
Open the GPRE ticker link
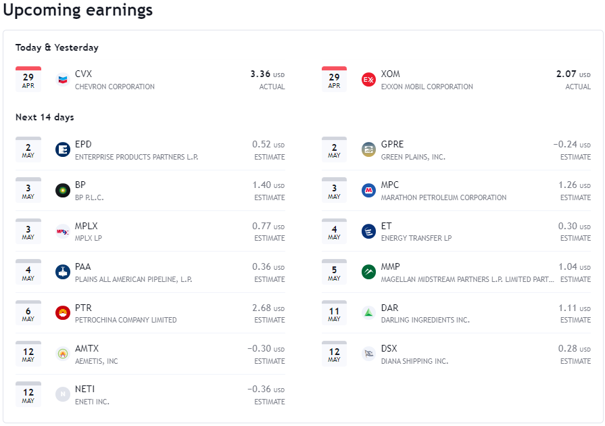(392, 144)
